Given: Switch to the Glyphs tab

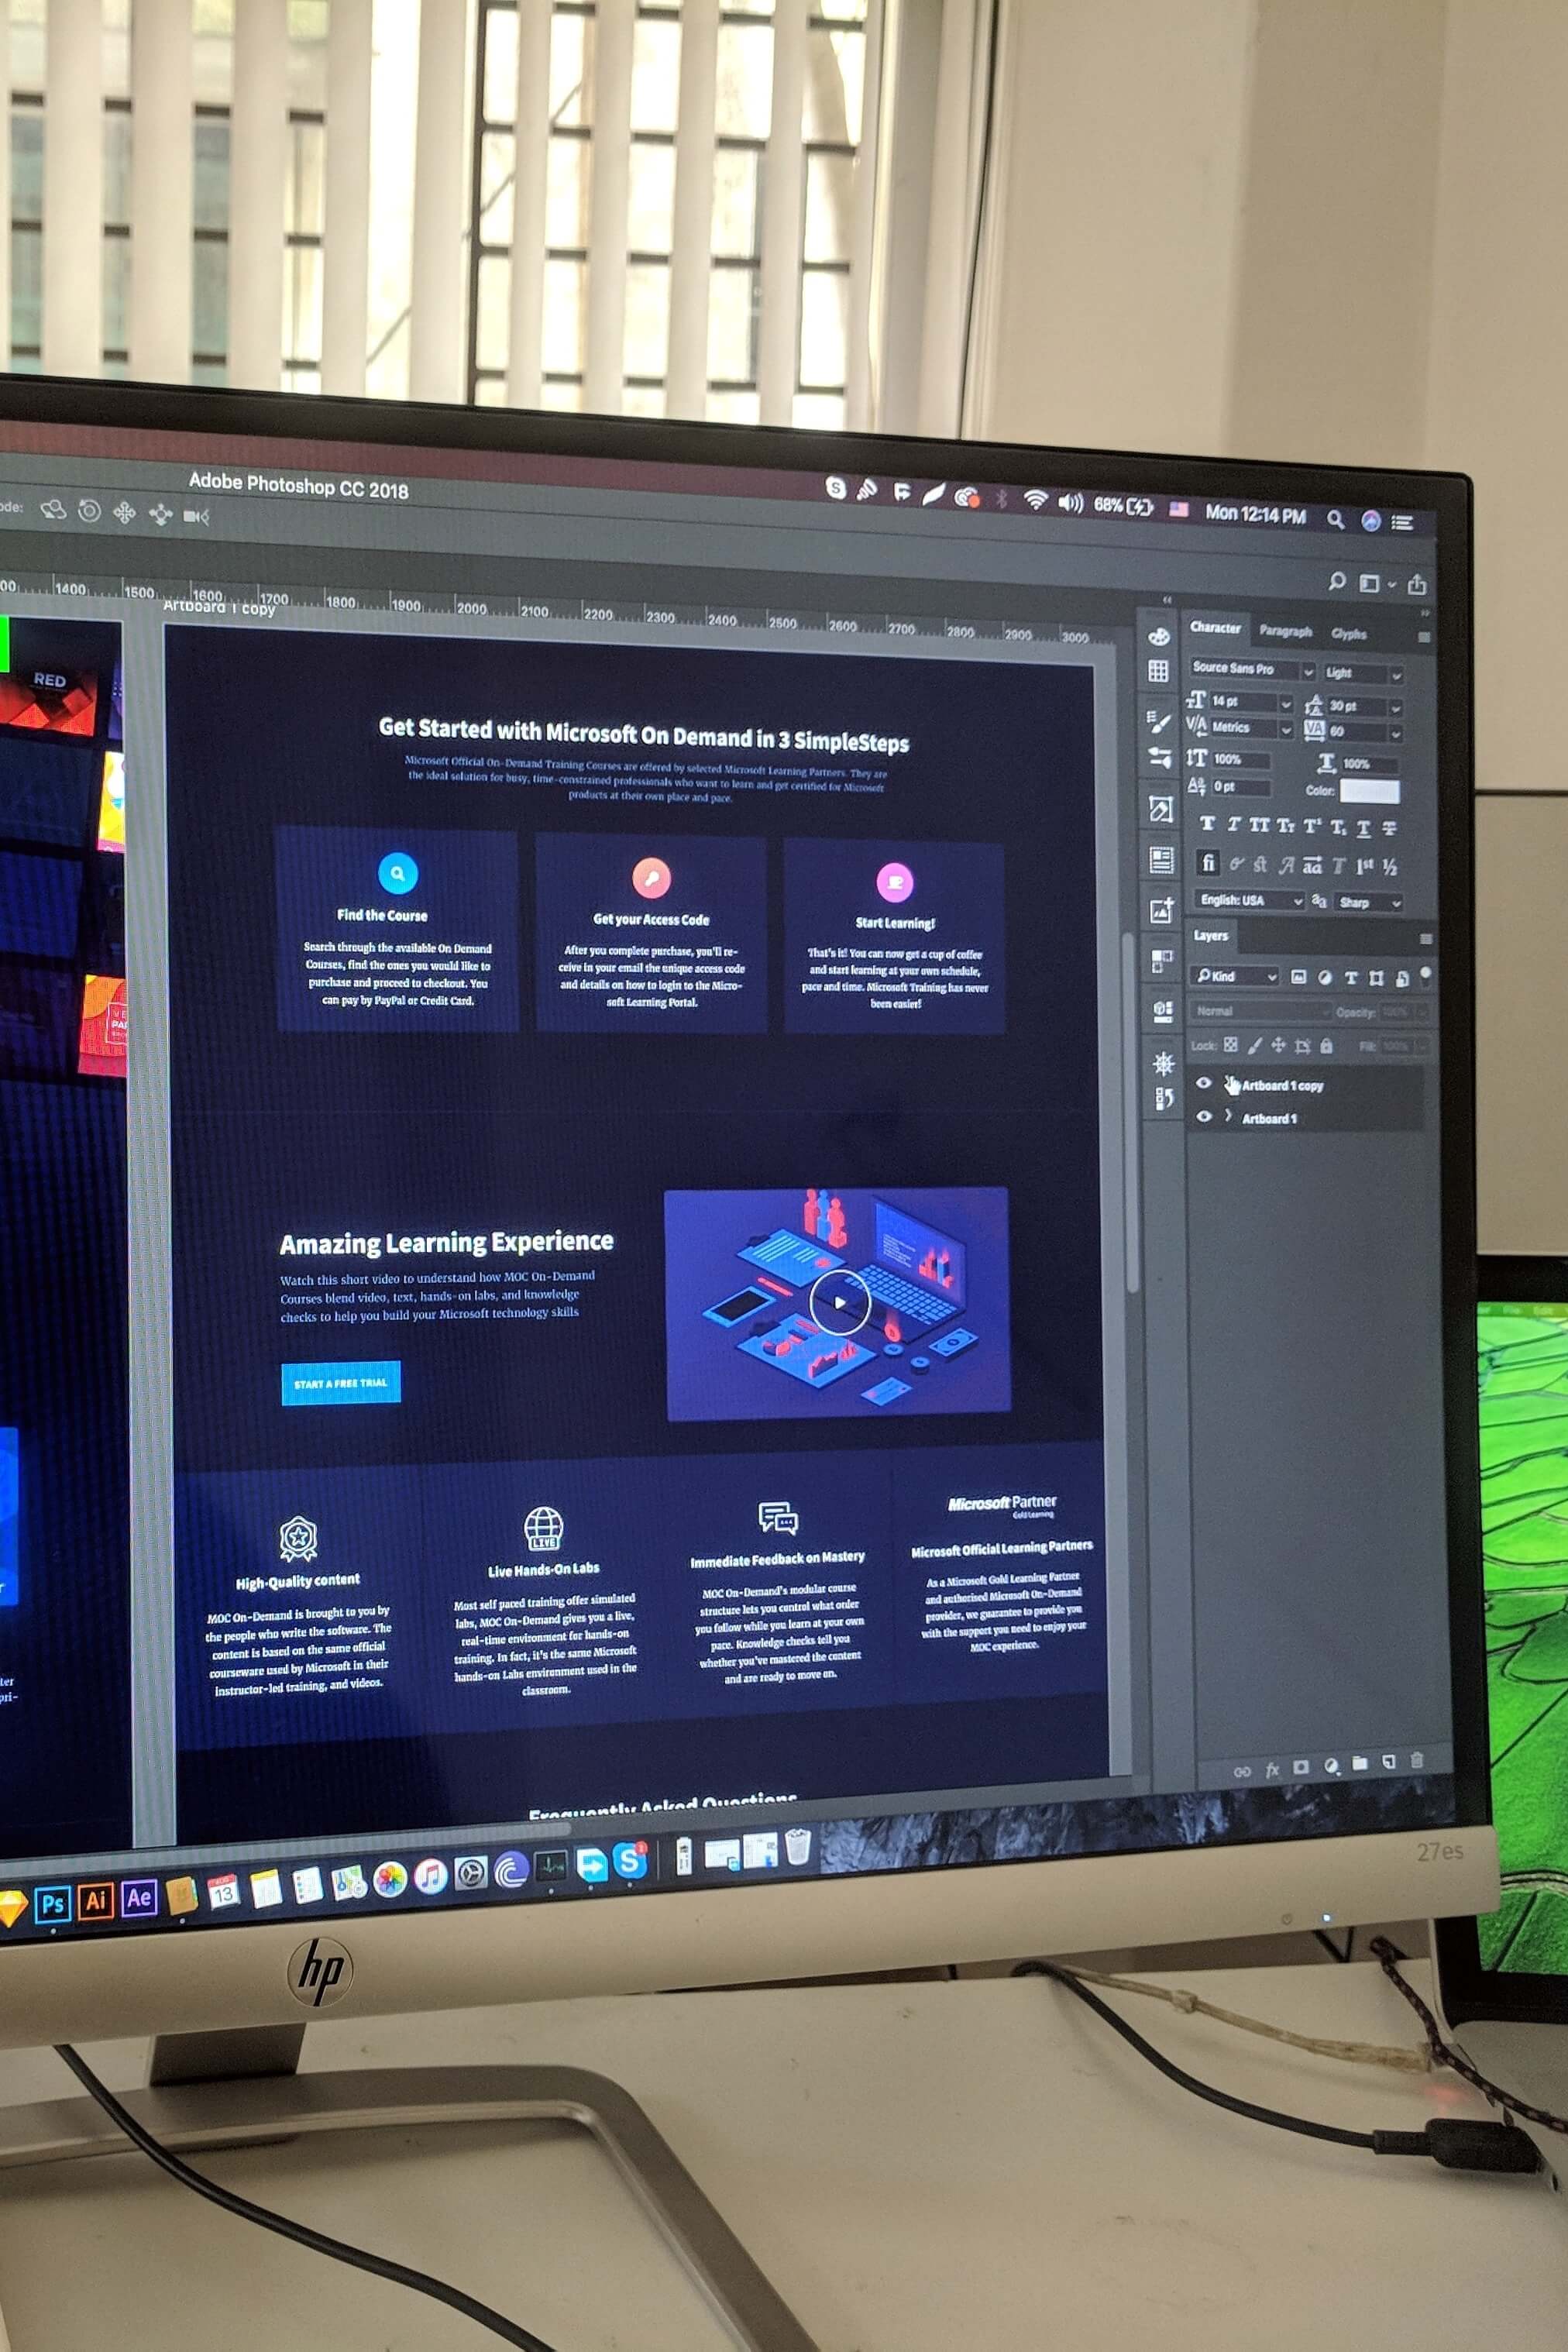Looking at the screenshot, I should (1348, 634).
